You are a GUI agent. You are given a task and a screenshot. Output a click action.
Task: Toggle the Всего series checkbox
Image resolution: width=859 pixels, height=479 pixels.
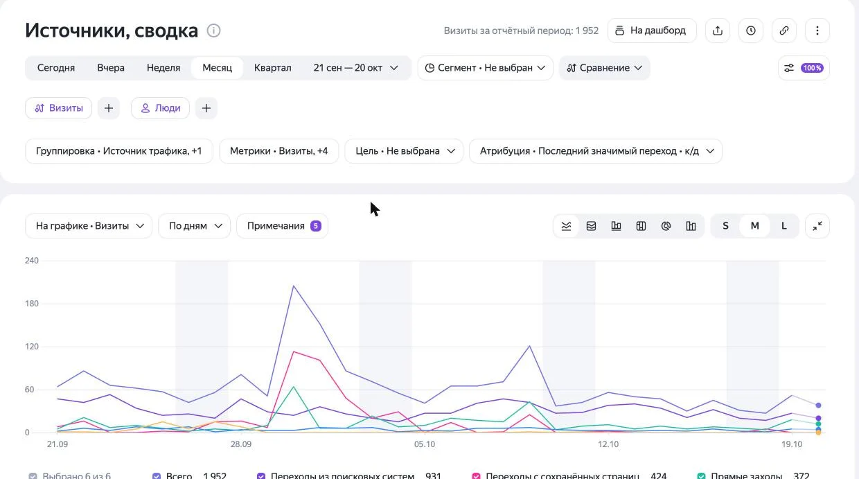[157, 476]
